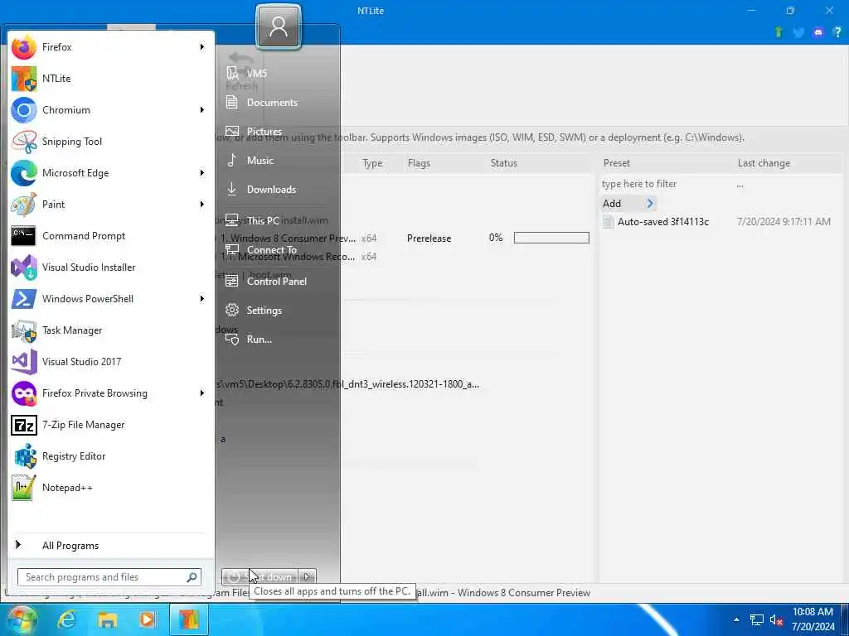This screenshot has width=849, height=636.
Task: Click the network tray icon
Action: [x=756, y=619]
